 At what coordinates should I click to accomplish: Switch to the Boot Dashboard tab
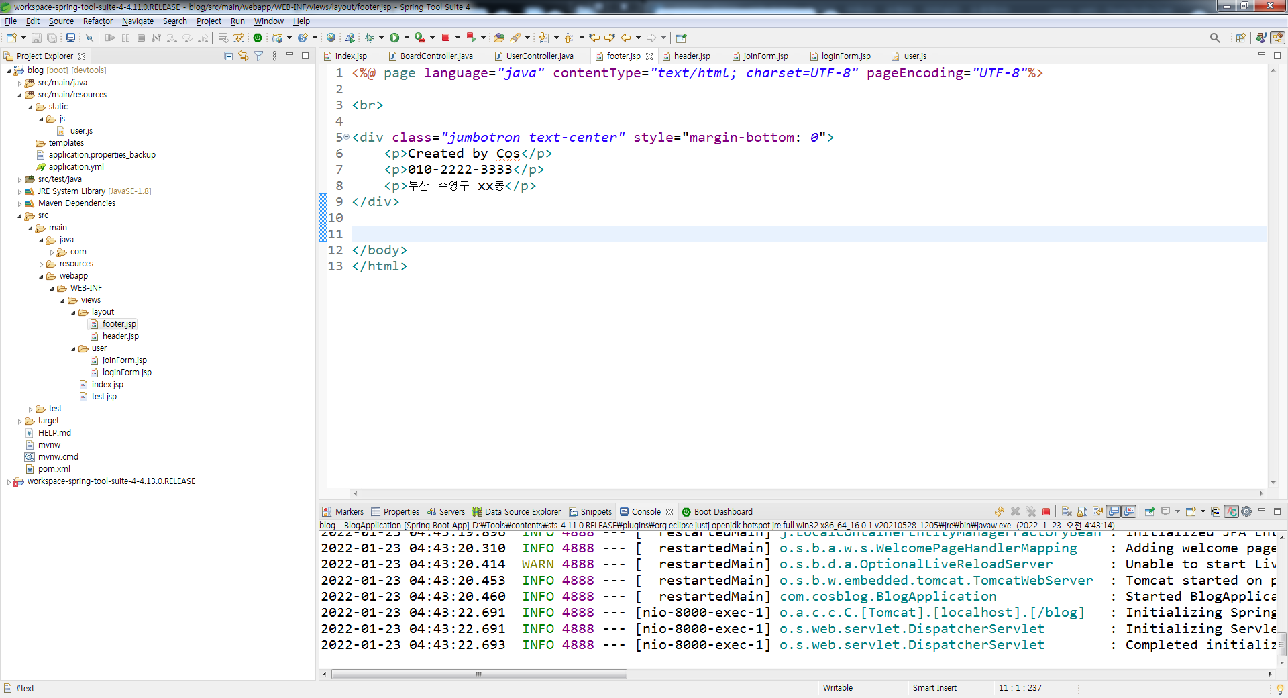717,511
